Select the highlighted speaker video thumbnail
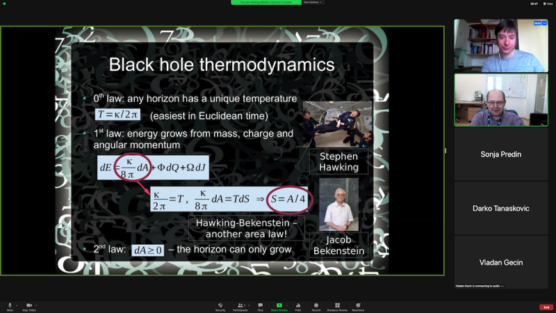Viewport: 556px width, 313px height. pos(501,99)
